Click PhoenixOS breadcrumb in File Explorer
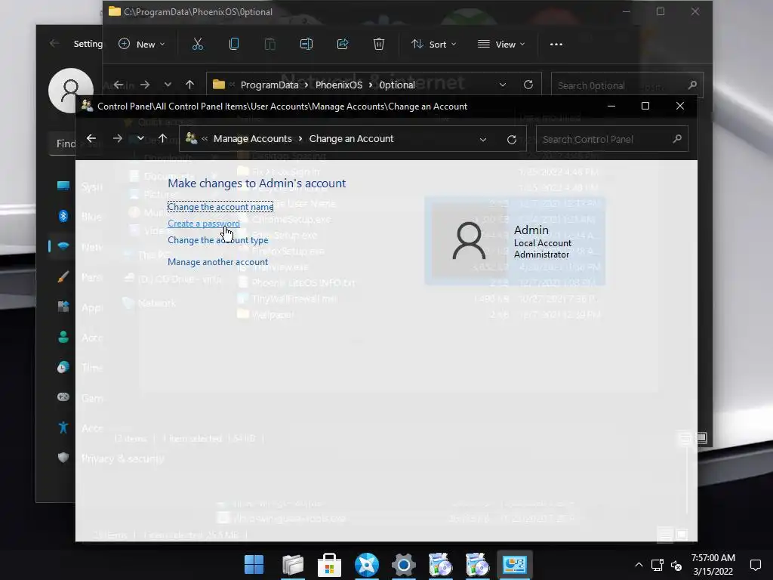The height and width of the screenshot is (580, 773). pyautogui.click(x=339, y=85)
